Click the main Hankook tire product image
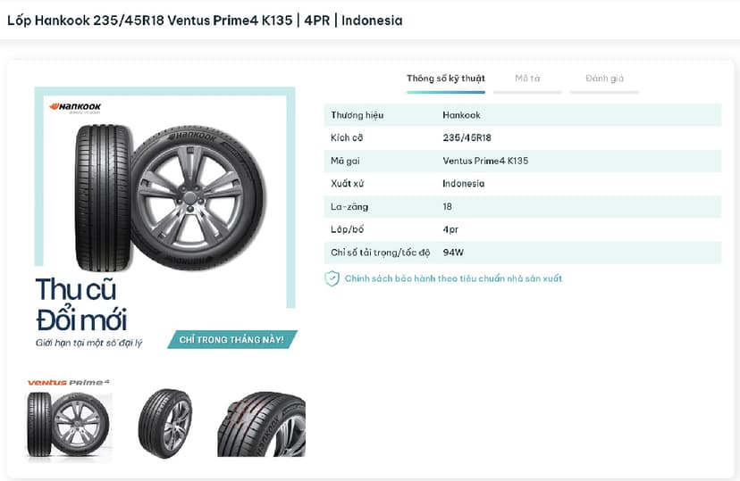The image size is (740, 481). click(x=170, y=198)
